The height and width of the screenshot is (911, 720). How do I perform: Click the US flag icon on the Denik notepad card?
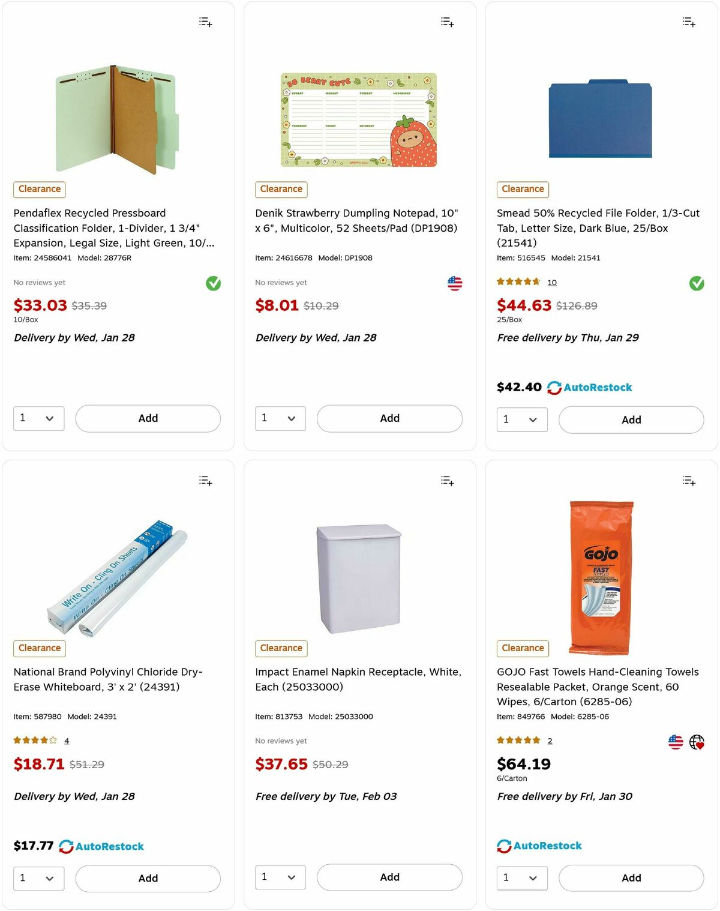[x=455, y=282]
